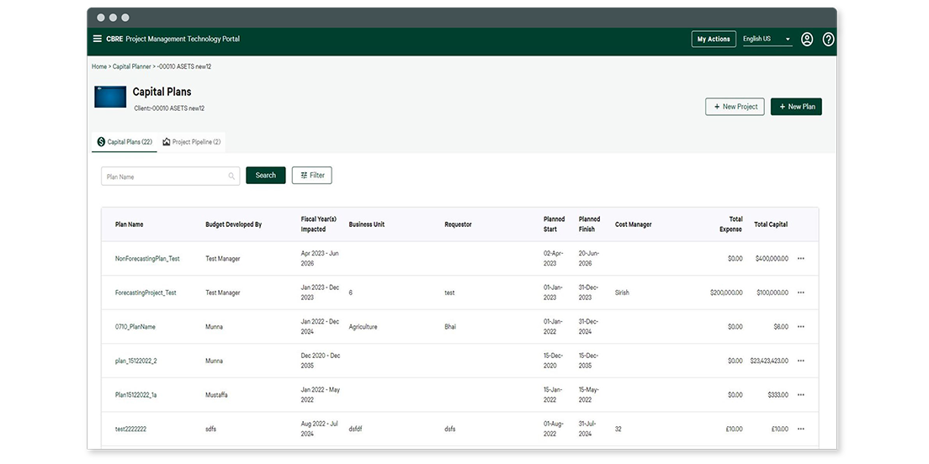Open the My Actions menu
Image resolution: width=929 pixels, height=464 pixels.
714,40
